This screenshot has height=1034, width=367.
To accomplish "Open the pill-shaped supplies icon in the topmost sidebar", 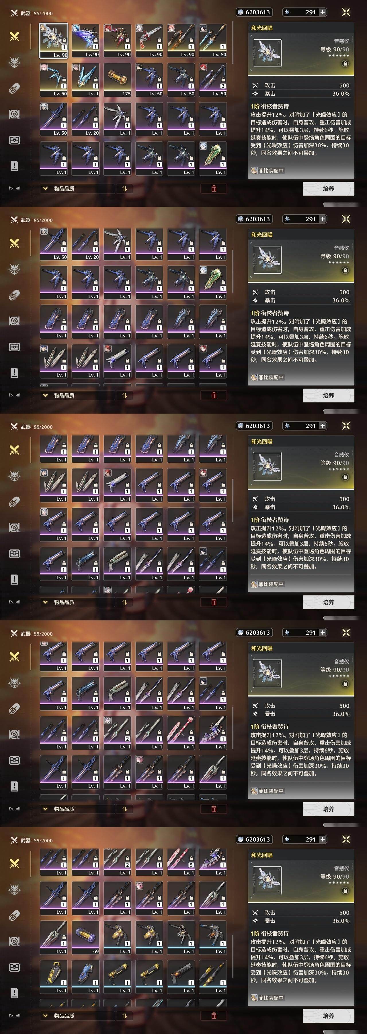I will 14,88.
